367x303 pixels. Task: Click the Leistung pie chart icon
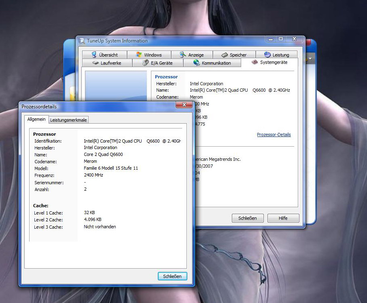[267, 55]
